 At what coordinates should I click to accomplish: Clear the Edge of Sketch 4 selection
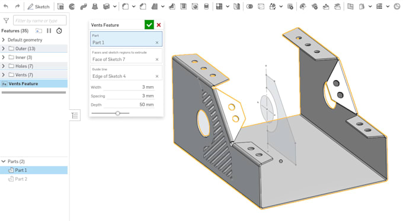click(x=157, y=76)
